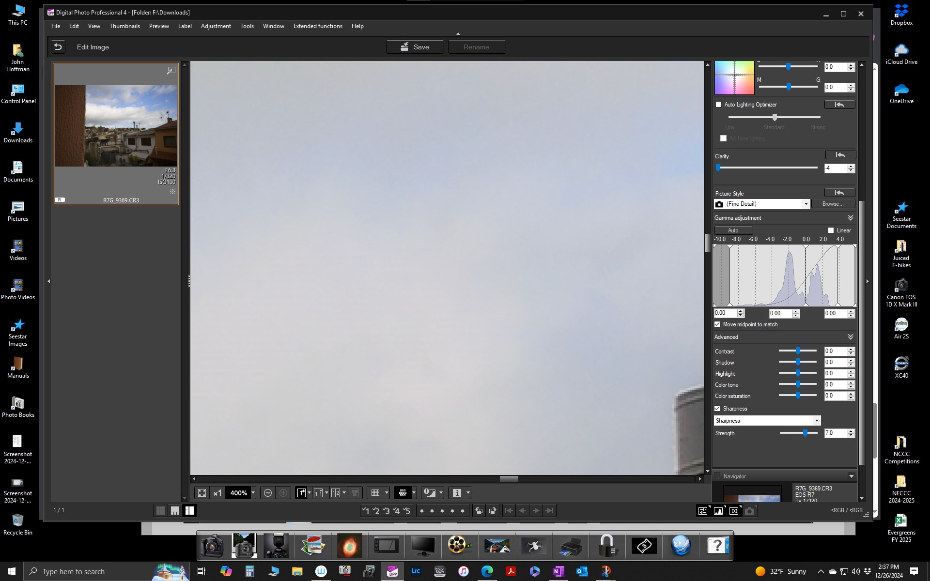Toggle the Linear gamma checkbox
This screenshot has width=930, height=581.
click(x=831, y=230)
